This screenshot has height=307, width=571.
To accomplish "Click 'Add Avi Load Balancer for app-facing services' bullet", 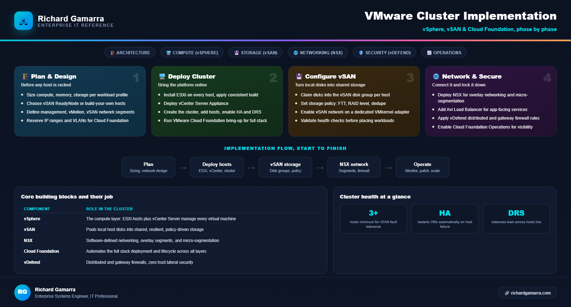I will click(482, 110).
